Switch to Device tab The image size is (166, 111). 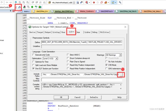point(32,32)
